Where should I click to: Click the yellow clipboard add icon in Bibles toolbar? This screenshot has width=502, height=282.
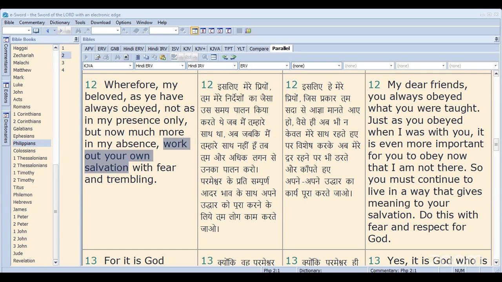pyautogui.click(x=163, y=57)
